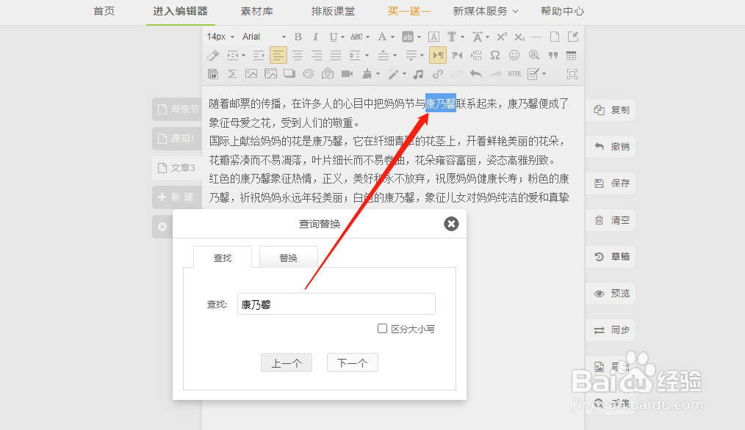Open search and replace tool icon
This screenshot has width=745, height=430.
click(534, 56)
